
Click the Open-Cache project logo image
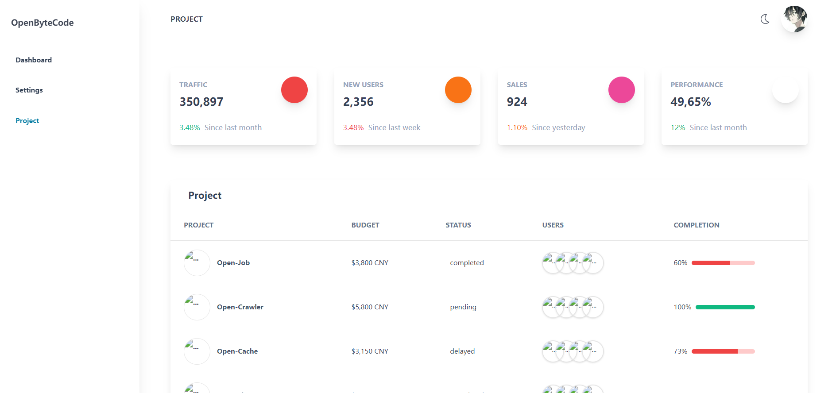197,351
